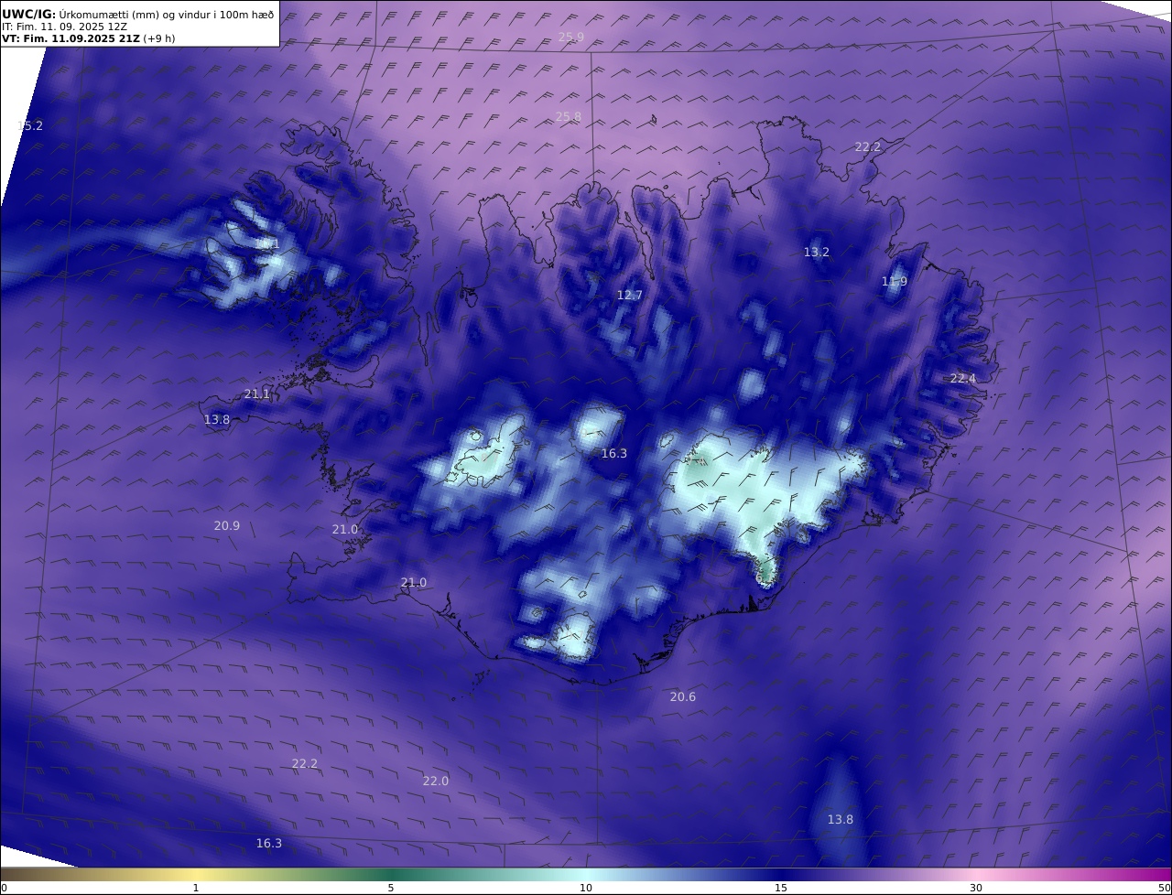Click the IT: Fim. 11. 09. 2025 12Z line
This screenshot has width=1172, height=895.
pyautogui.click(x=65, y=27)
